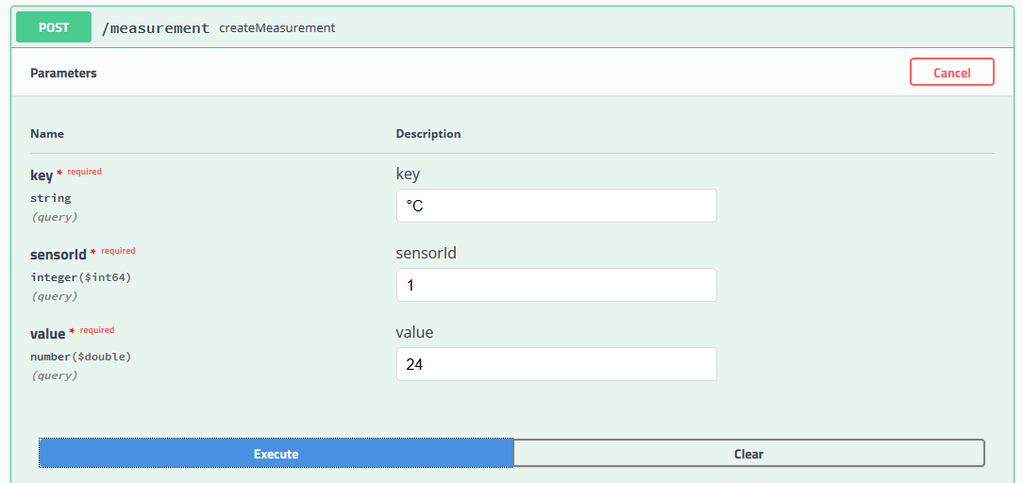Click the Name column header
The image size is (1023, 483).
click(x=47, y=134)
